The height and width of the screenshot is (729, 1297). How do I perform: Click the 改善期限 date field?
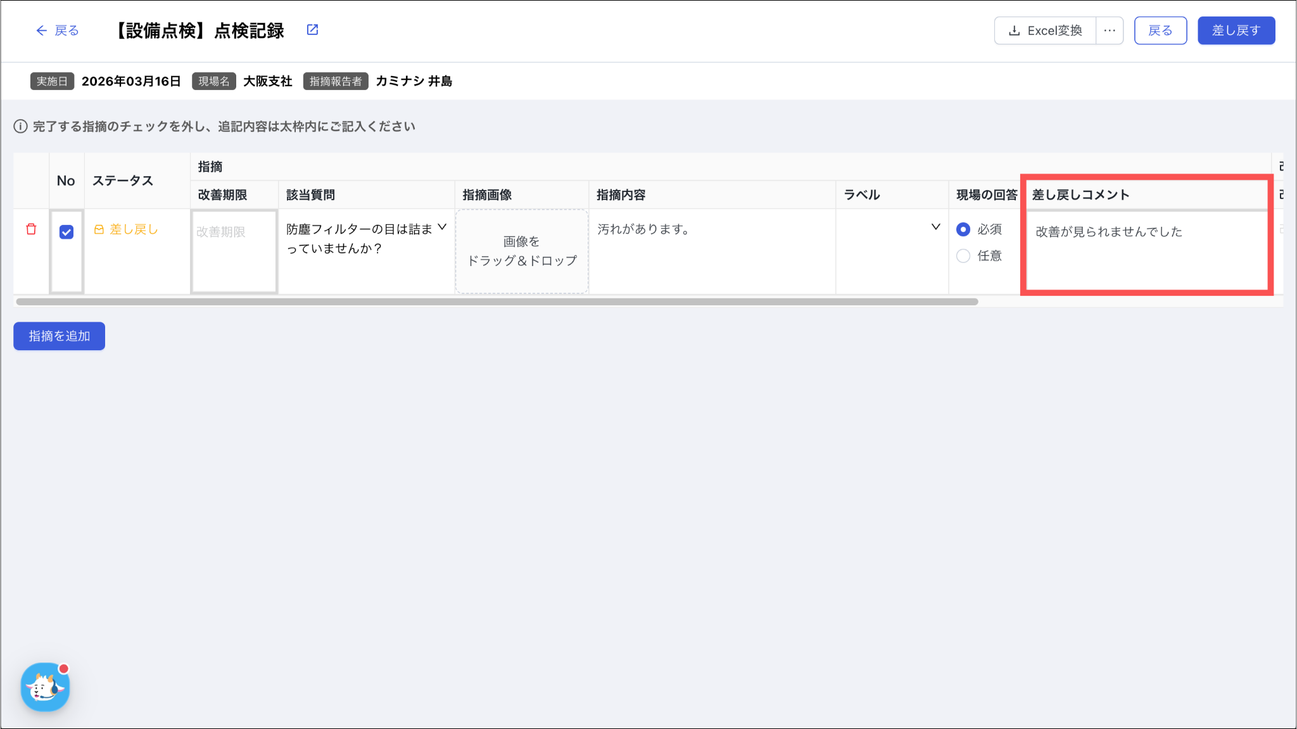click(x=234, y=251)
